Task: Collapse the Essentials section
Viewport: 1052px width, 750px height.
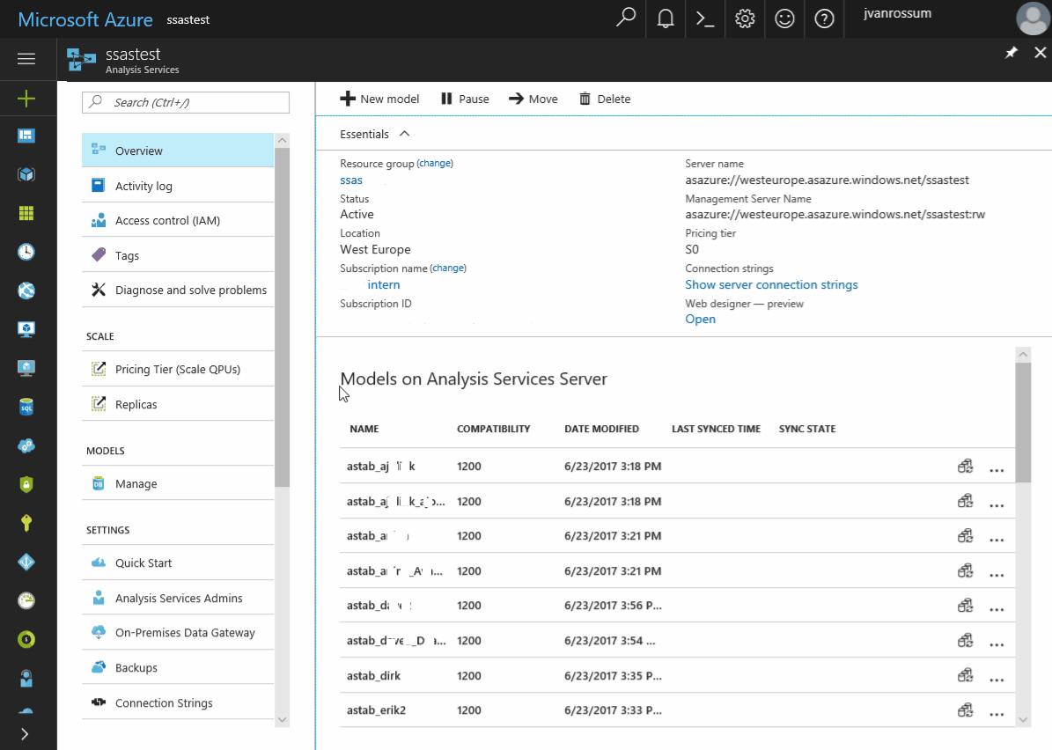Action: click(x=404, y=134)
